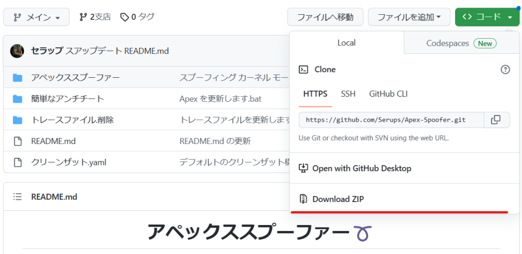Click the Download ZIP file icon
Image resolution: width=522 pixels, height=254 pixels.
point(303,199)
